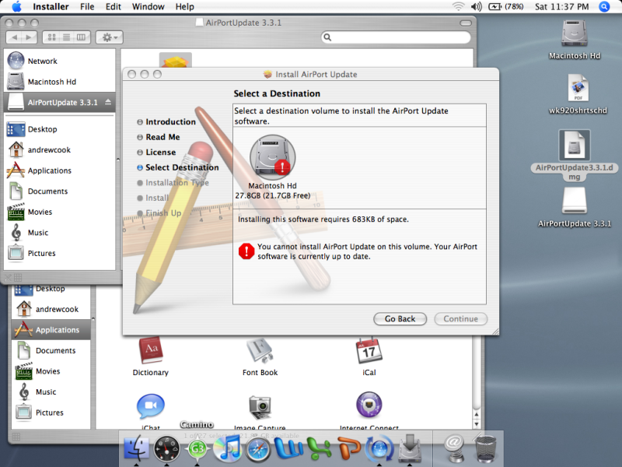Select the Font Book application icon
Viewport: 622px width, 467px height.
(x=260, y=350)
